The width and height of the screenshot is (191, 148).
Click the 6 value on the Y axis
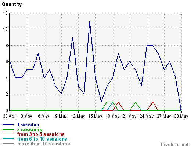7,62
